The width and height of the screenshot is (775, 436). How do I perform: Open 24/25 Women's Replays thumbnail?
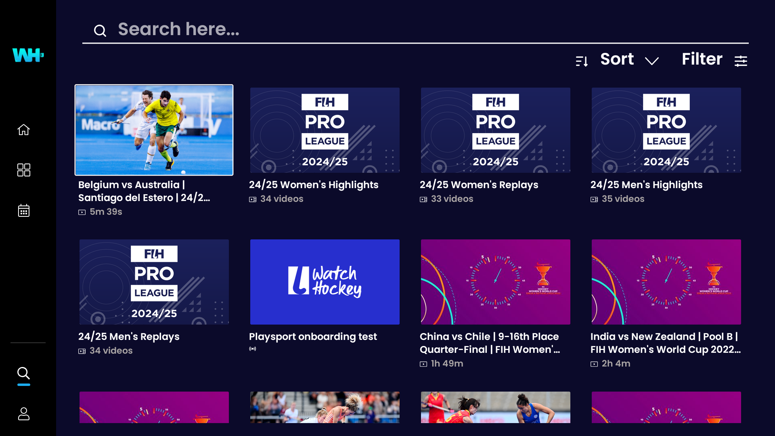coord(495,130)
